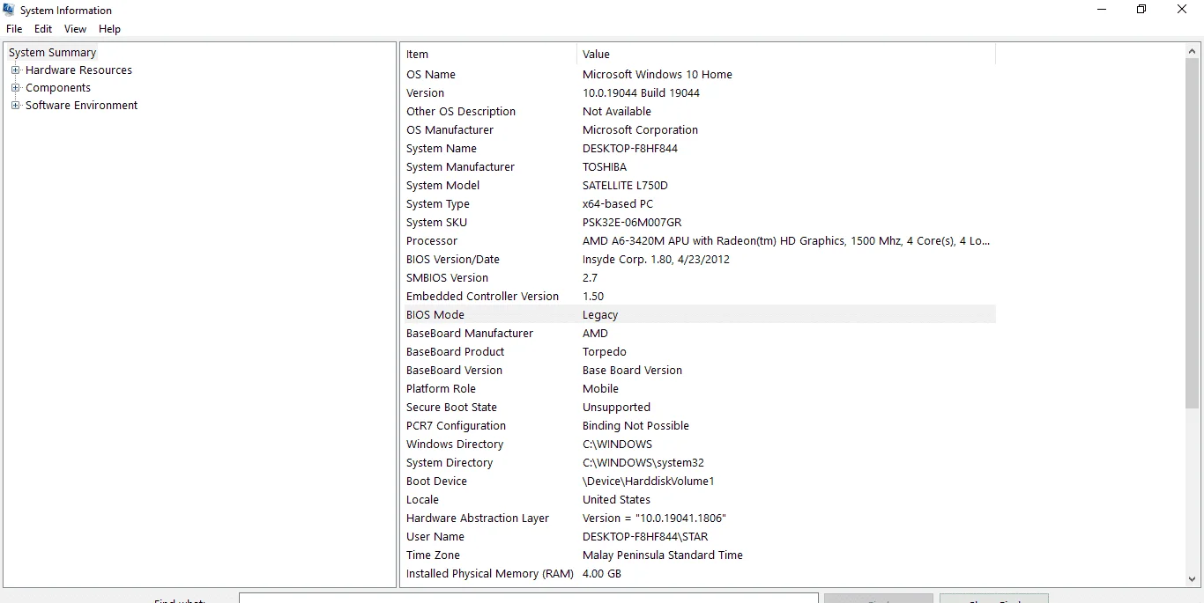The image size is (1204, 603).
Task: Select the Version row label
Action: 425,93
